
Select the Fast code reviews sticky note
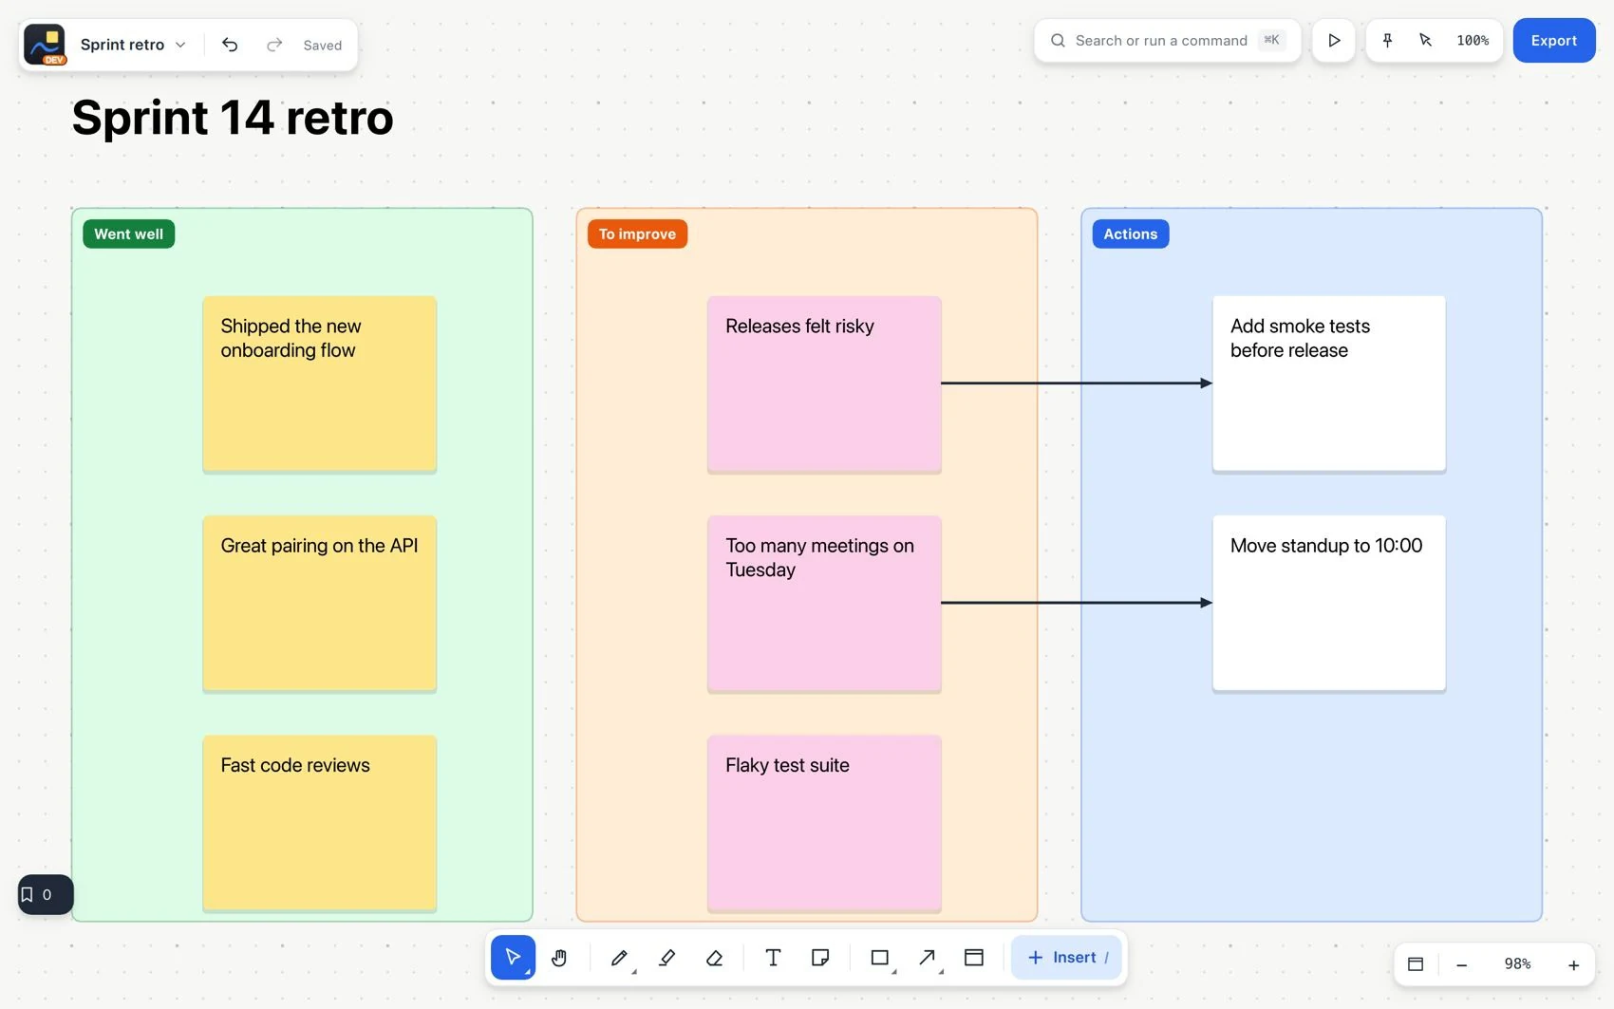coord(319,824)
